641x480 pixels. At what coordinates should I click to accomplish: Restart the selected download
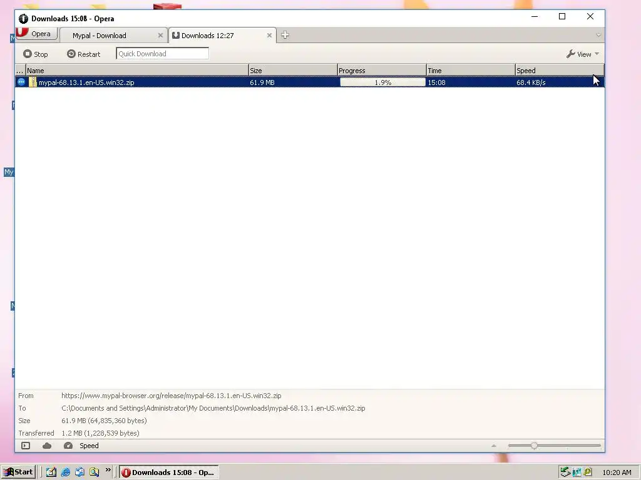(83, 54)
